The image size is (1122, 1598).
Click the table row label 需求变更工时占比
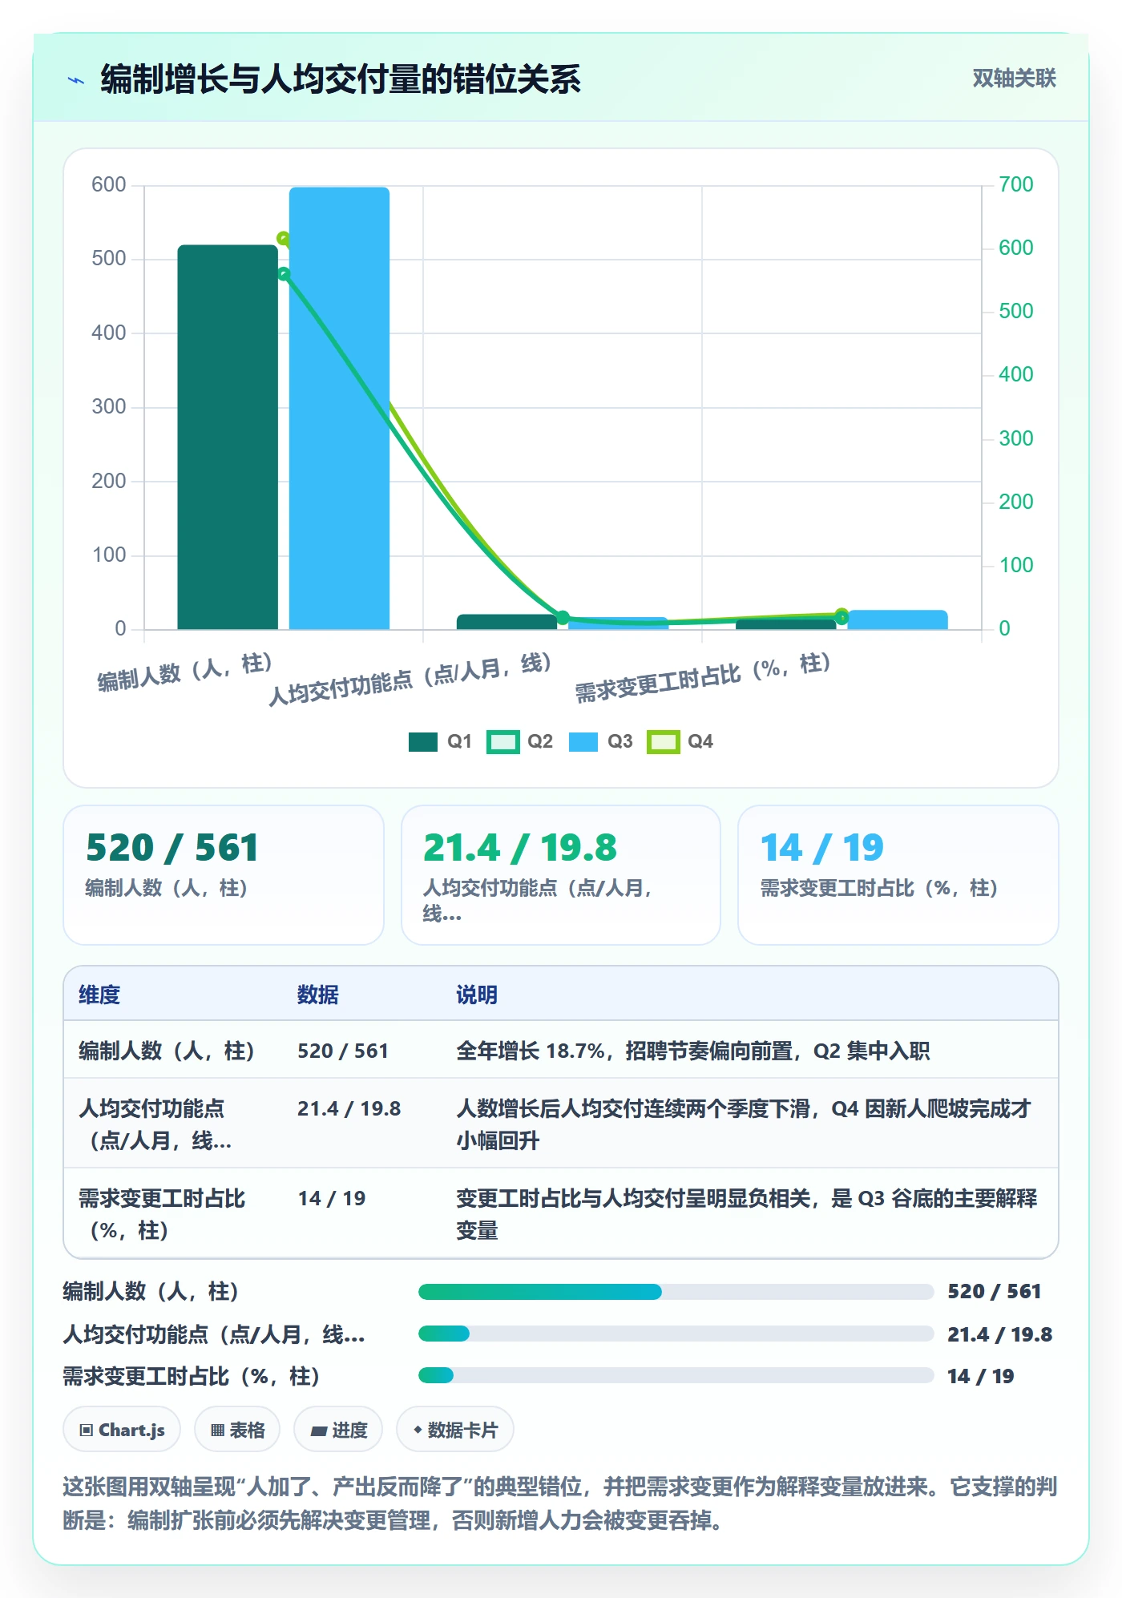click(162, 1214)
